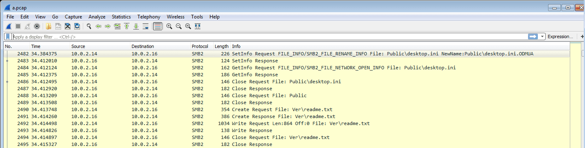Viewport: 585px width, 148px height.
Task: Zoom in on packet list text
Action: tap(169, 26)
